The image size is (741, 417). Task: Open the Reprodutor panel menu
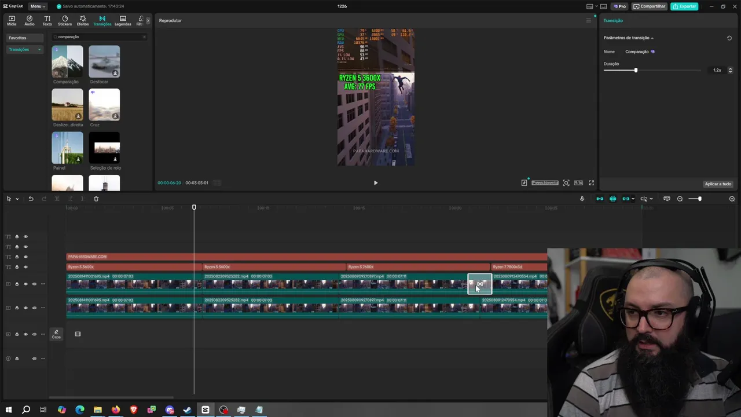(589, 21)
